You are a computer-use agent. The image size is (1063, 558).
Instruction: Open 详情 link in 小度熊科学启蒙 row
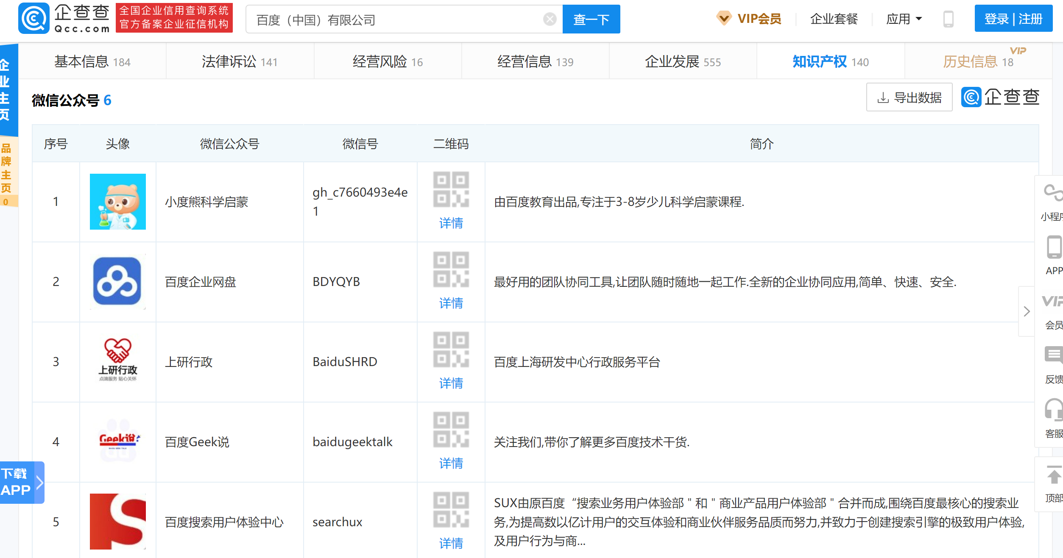[451, 223]
